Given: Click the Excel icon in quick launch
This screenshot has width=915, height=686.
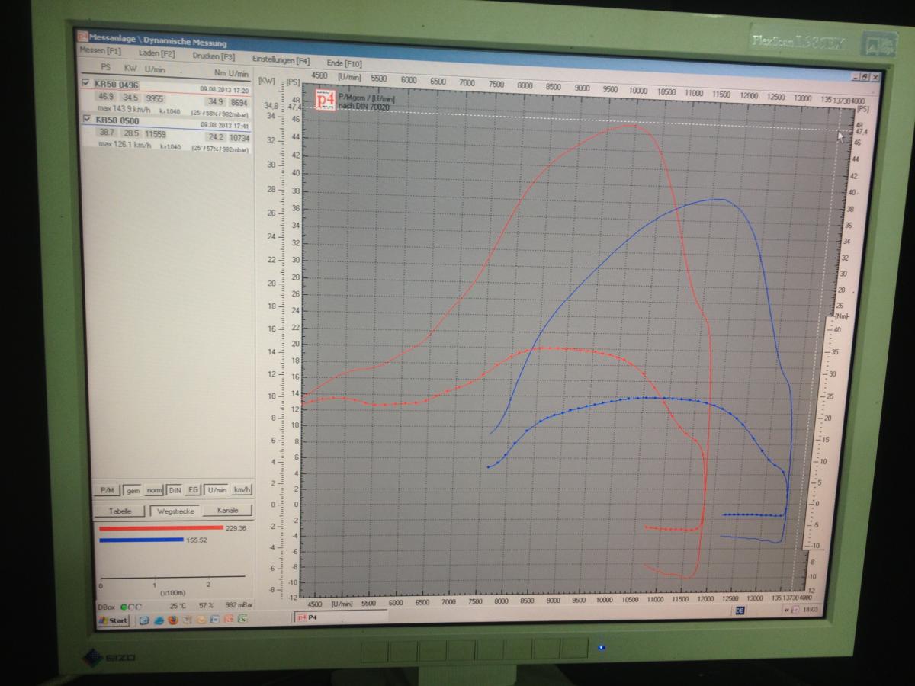Looking at the screenshot, I should [x=242, y=620].
